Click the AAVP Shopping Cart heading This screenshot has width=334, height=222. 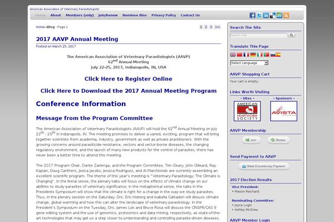pos(249,74)
